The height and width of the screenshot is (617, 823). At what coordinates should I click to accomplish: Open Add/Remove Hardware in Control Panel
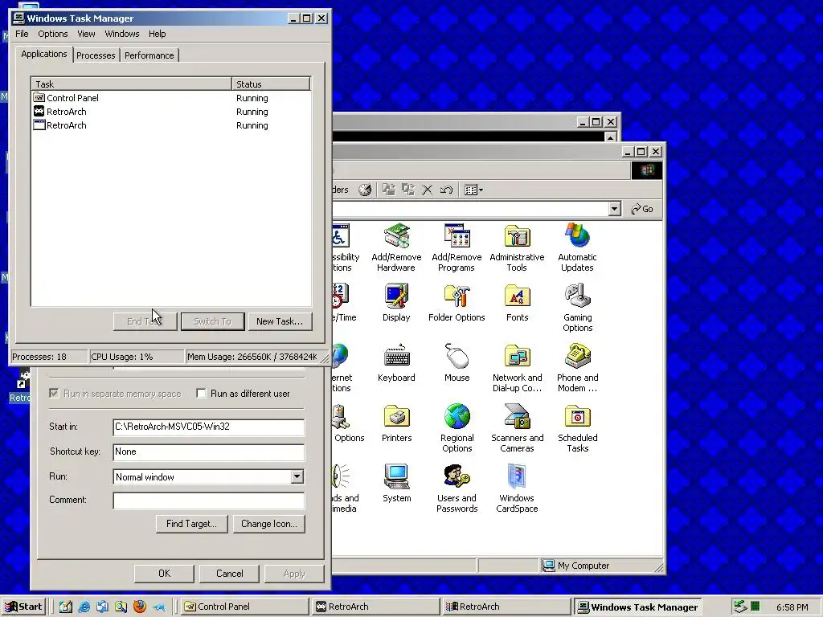(x=396, y=247)
